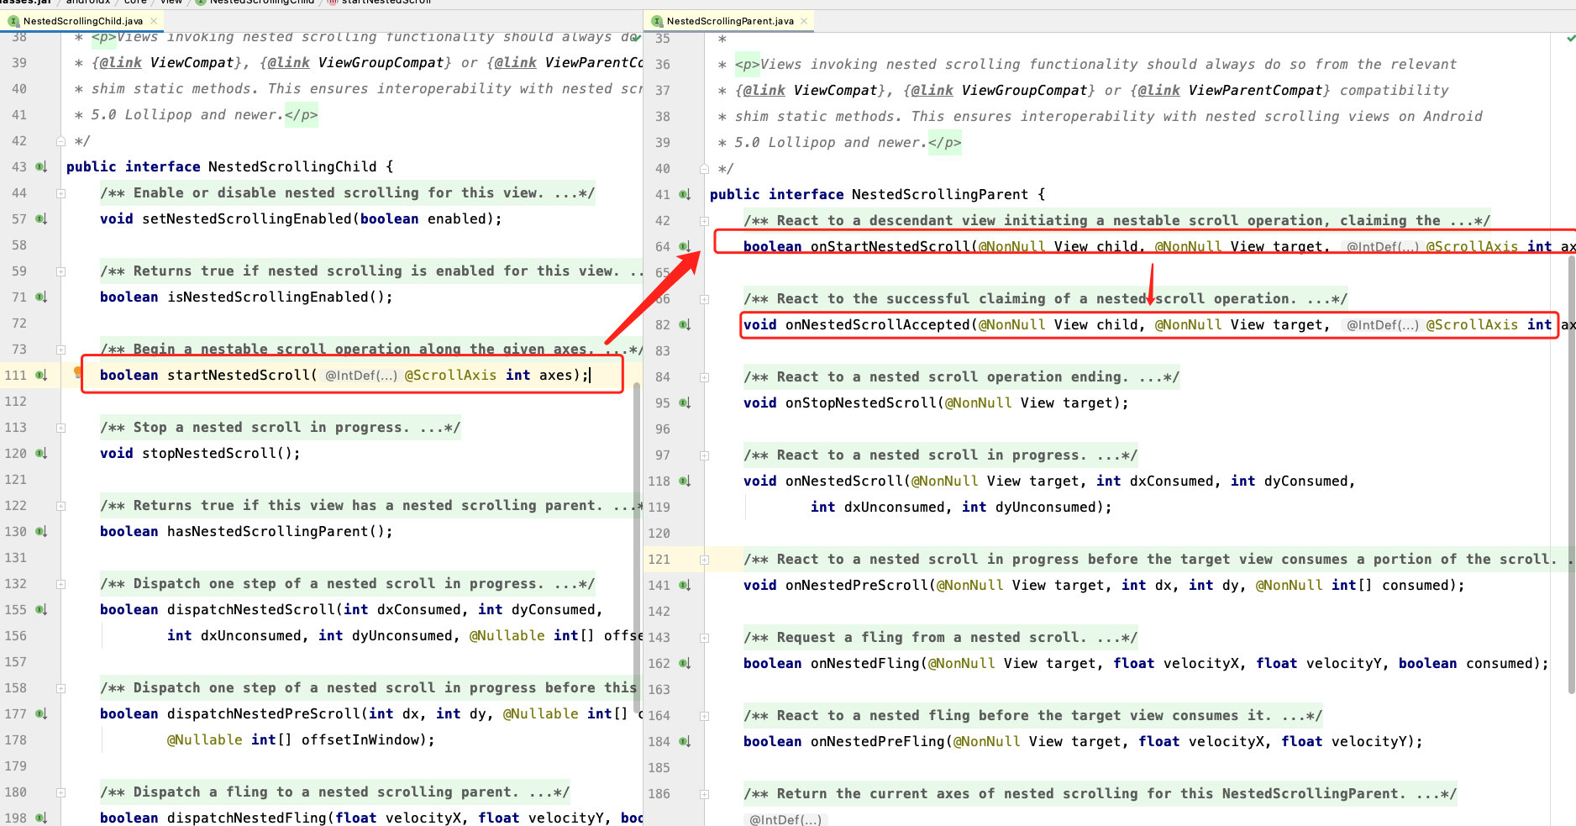Viewport: 1576px width, 826px height.
Task: Click the implementation icon for isNestedScrollingEnabled
Action: coord(40,297)
